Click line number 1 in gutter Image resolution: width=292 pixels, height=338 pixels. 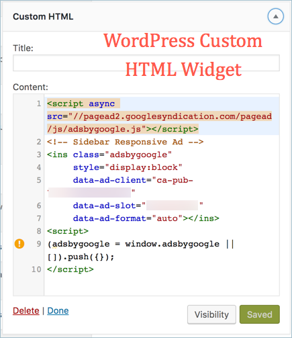coord(39,103)
